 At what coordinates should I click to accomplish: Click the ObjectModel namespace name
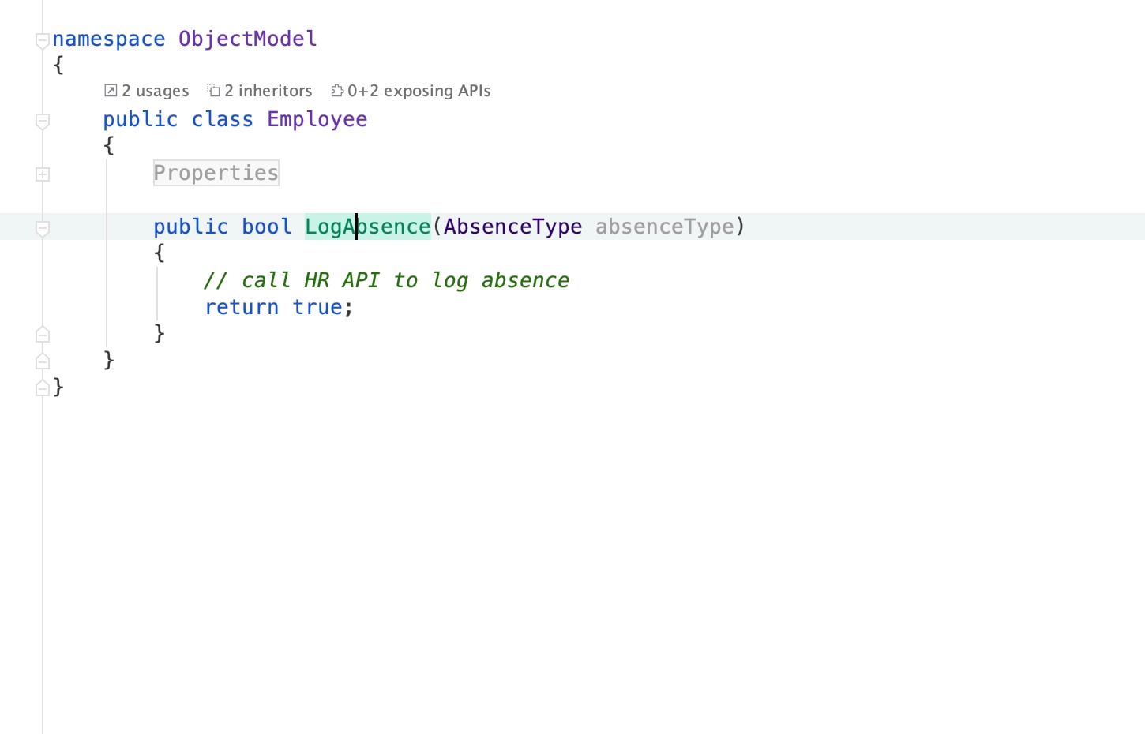(248, 39)
